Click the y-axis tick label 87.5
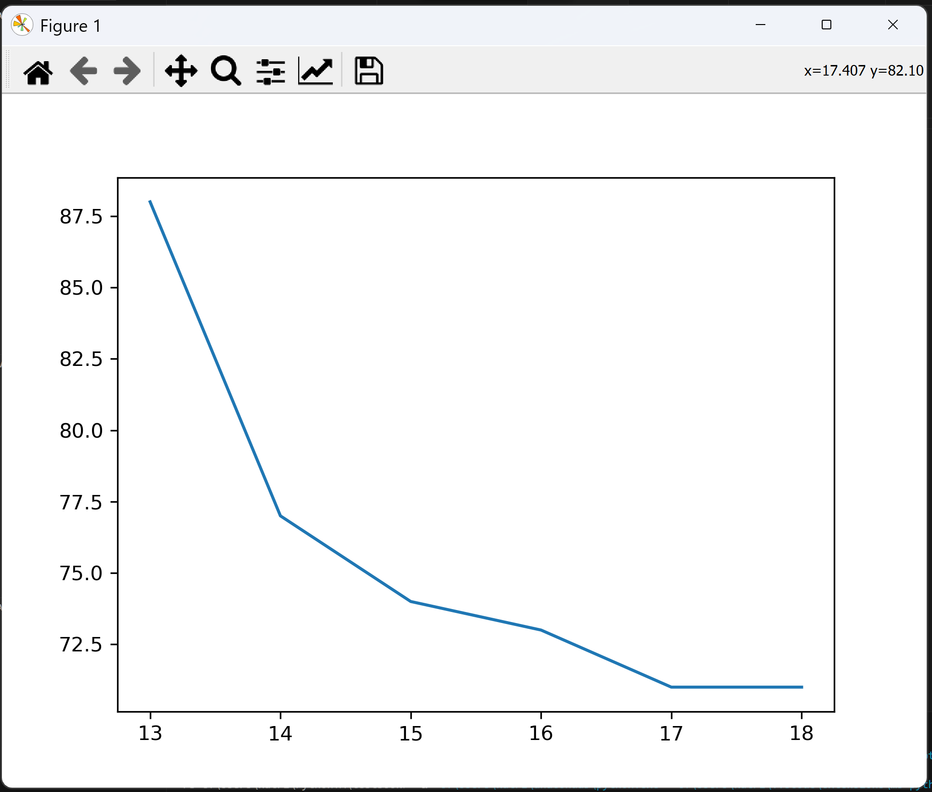The height and width of the screenshot is (792, 932). [81, 217]
